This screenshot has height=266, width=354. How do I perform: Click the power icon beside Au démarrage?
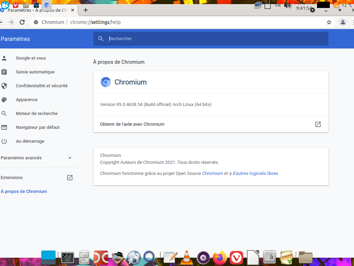click(4, 141)
